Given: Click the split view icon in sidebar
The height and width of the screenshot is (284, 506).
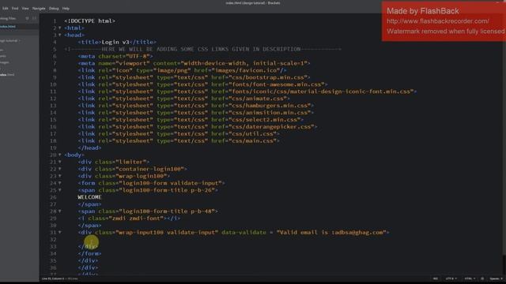Looking at the screenshot, I should (x=34, y=18).
